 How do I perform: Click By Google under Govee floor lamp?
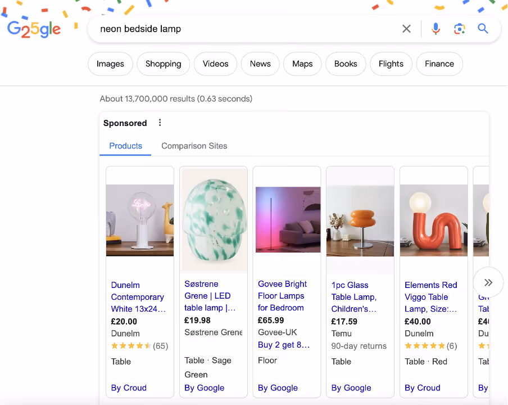[x=278, y=388]
